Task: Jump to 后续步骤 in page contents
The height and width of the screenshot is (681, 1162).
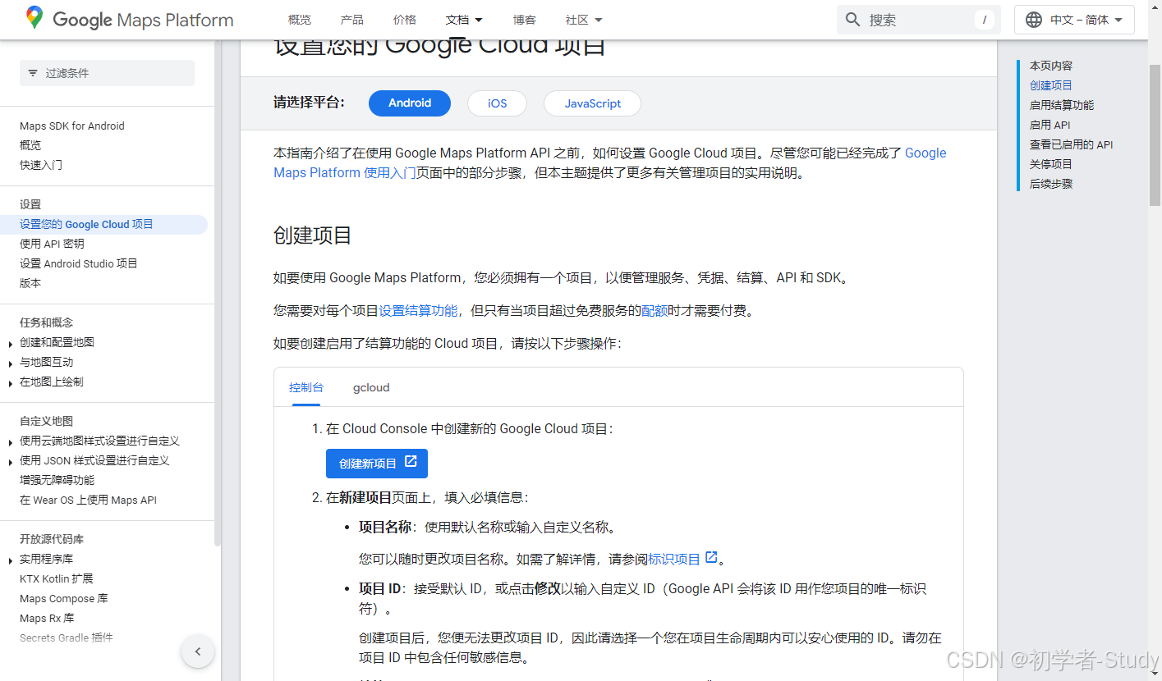Action: point(1051,184)
